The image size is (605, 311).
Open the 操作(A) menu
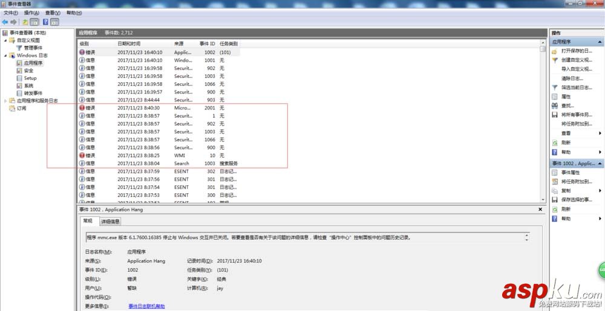tap(31, 13)
